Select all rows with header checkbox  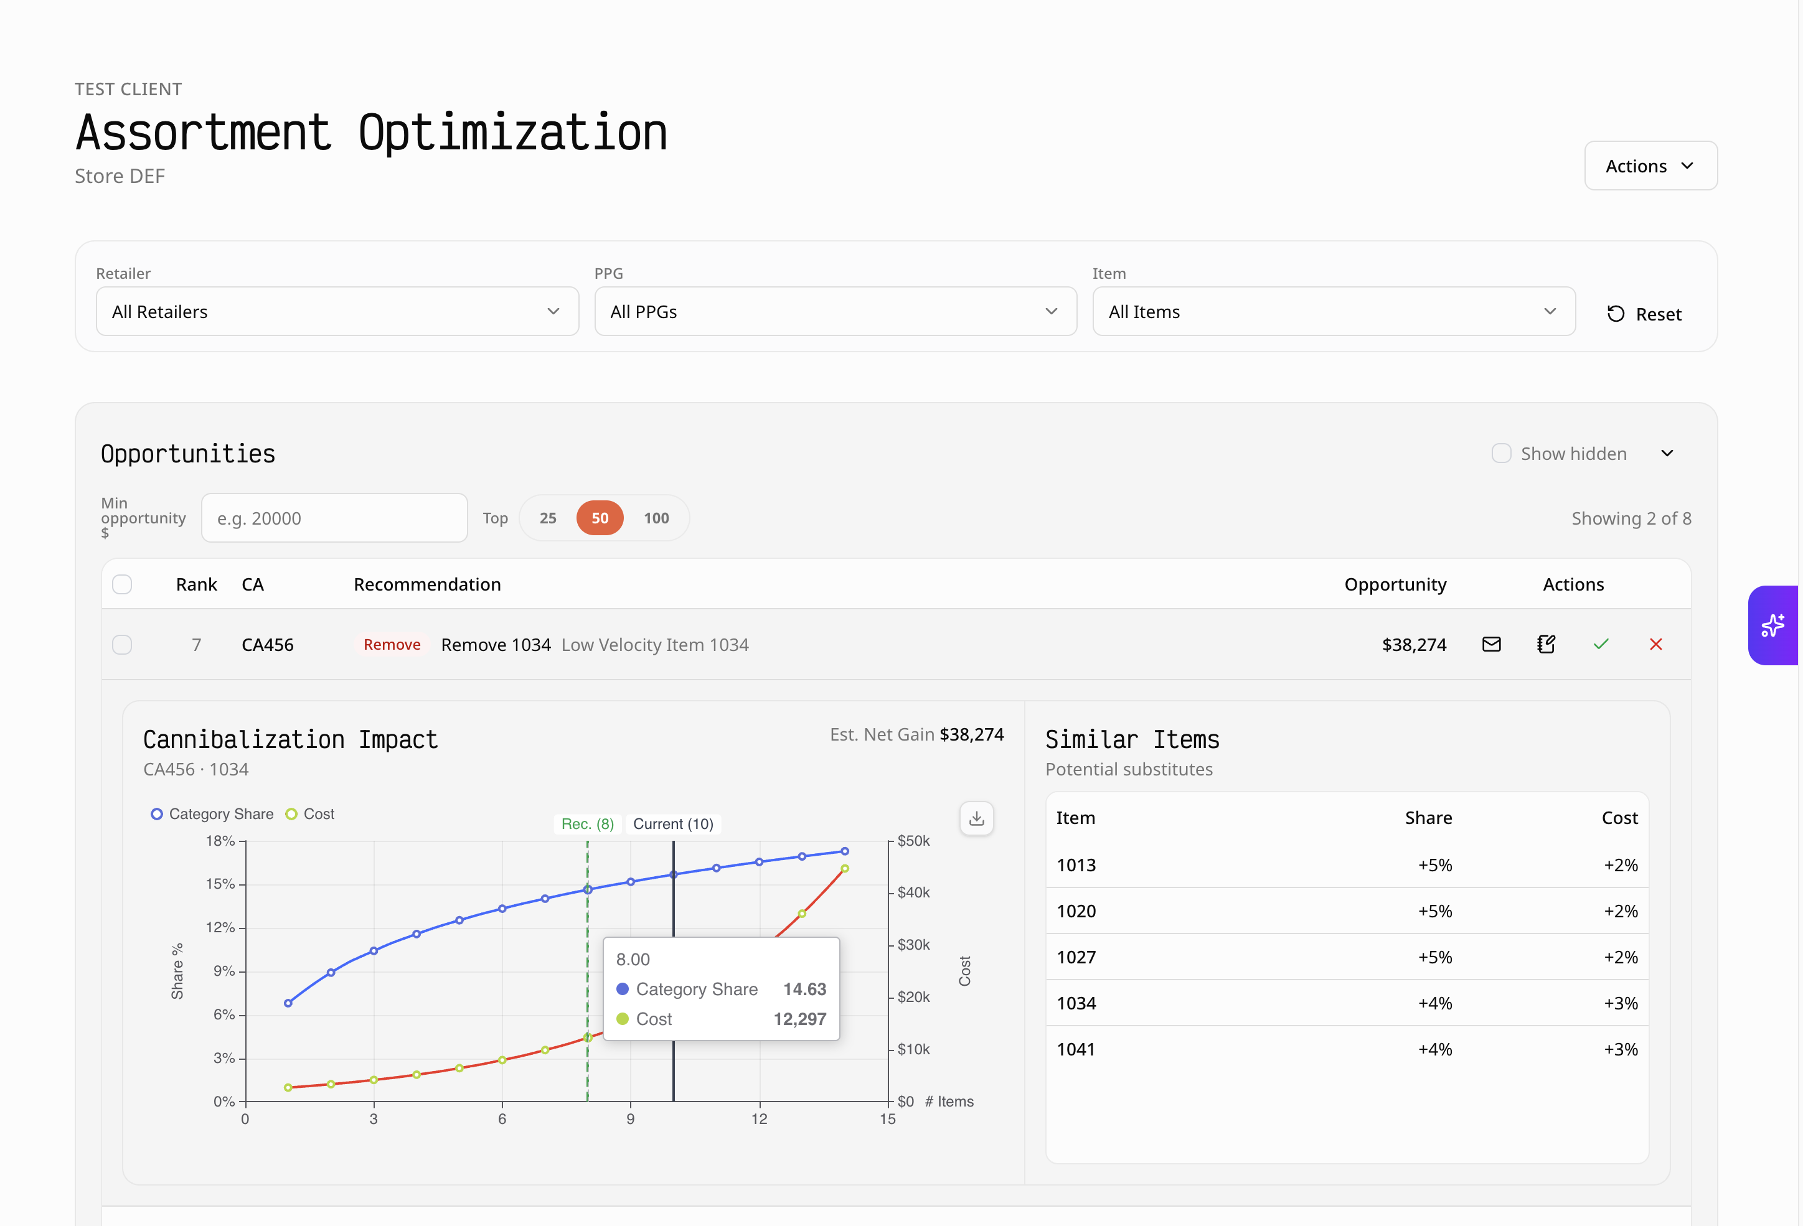pyautogui.click(x=122, y=584)
